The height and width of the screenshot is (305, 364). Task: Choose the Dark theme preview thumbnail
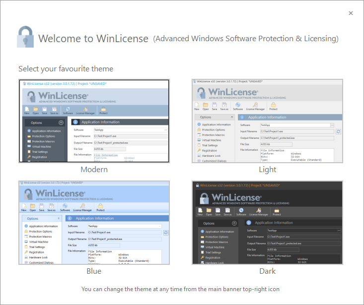click(267, 223)
